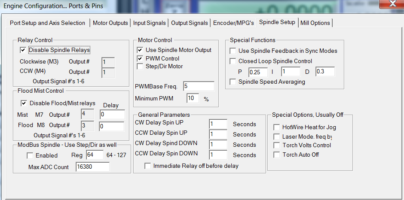Open the Encoder/MPG's tab
The width and height of the screenshot is (404, 200).
point(234,23)
